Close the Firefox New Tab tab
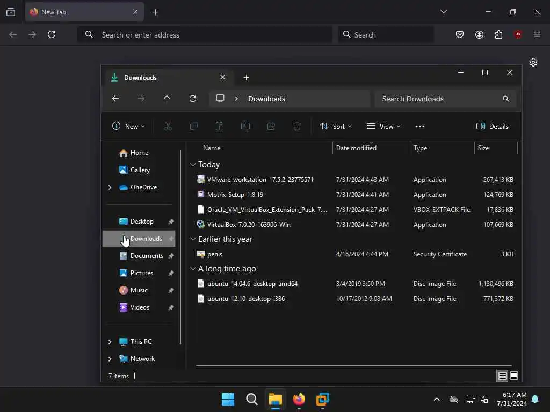The width and height of the screenshot is (550, 412). point(135,12)
